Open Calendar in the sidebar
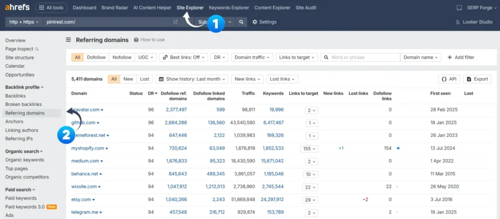Screen dimensions: 500x219 pyautogui.click(x=14, y=66)
